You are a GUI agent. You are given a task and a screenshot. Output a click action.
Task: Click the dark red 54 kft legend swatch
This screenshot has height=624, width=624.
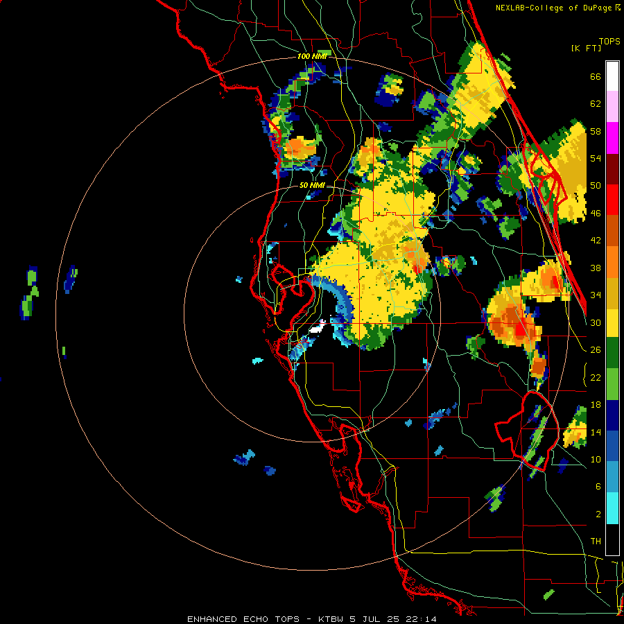[612, 168]
